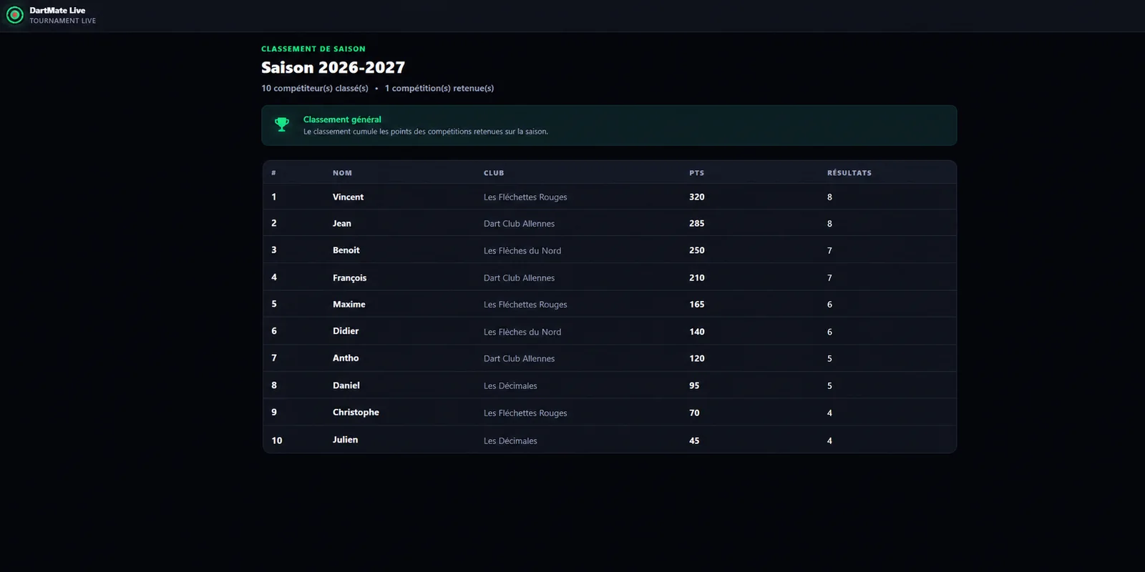Click Jean's club Dart Club Allennes
Viewport: 1145px width, 572px height.
519,224
